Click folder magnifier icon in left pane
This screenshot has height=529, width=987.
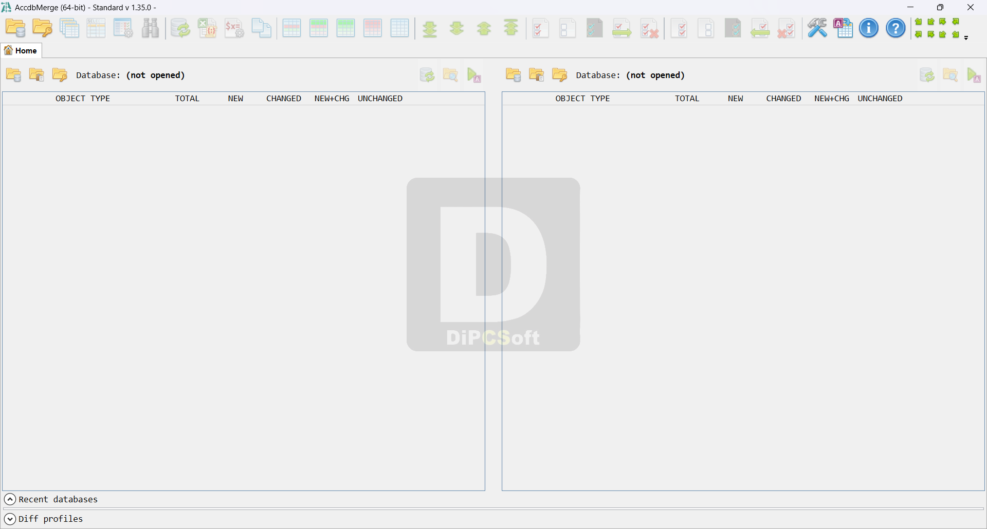tap(450, 75)
